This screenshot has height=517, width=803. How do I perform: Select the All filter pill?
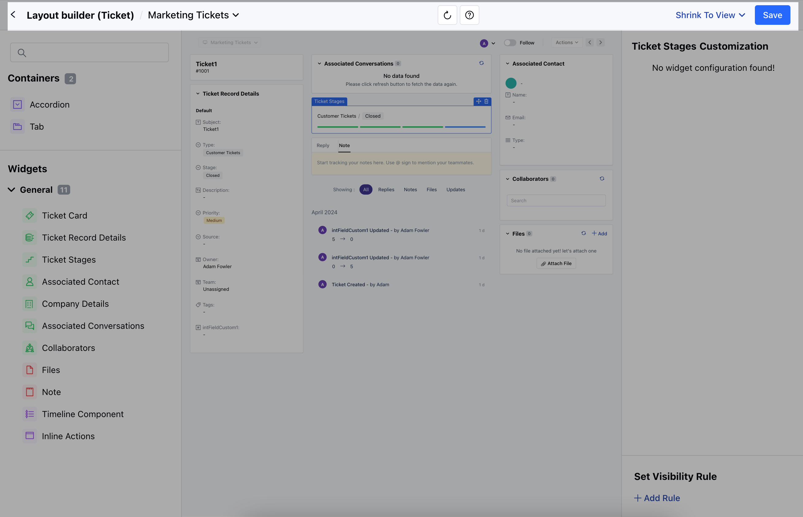[x=366, y=190]
